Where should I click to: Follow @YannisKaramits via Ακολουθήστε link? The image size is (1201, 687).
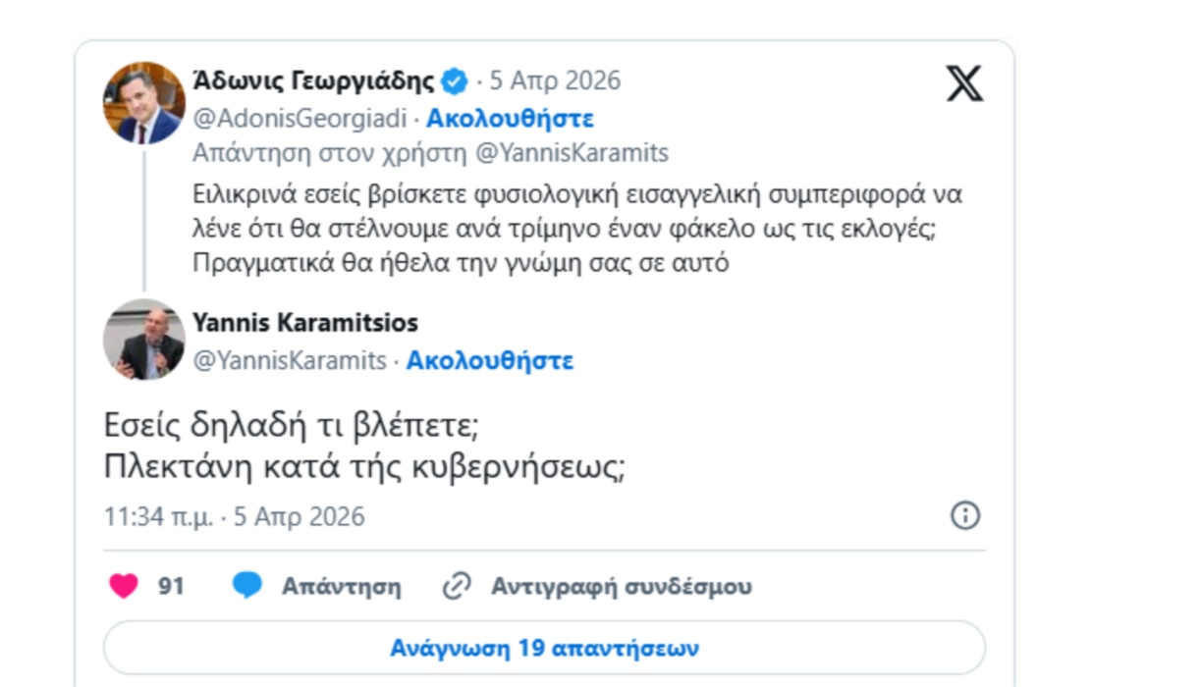coord(489,360)
